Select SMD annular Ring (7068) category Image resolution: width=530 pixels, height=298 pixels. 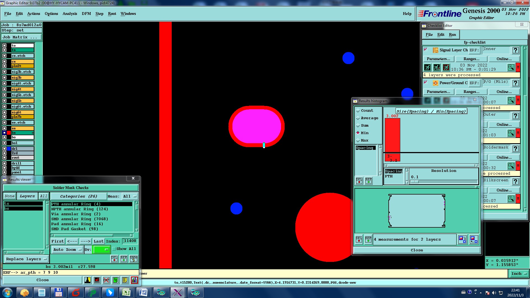click(80, 219)
